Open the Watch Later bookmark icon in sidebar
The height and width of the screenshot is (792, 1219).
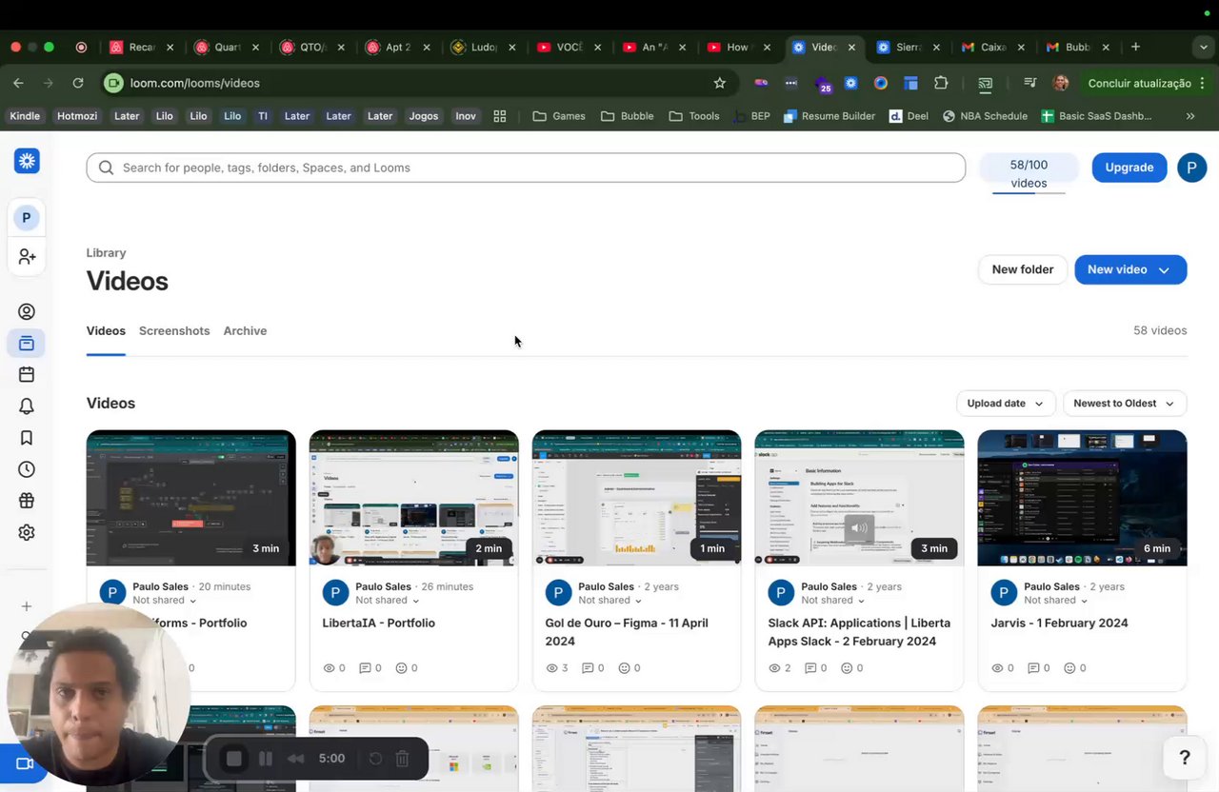pyautogui.click(x=27, y=438)
